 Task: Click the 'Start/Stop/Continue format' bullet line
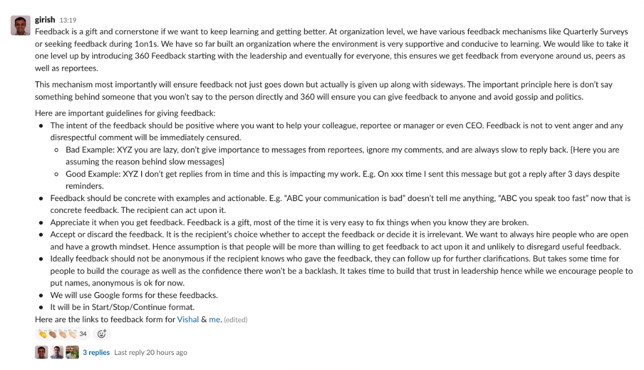122,307
